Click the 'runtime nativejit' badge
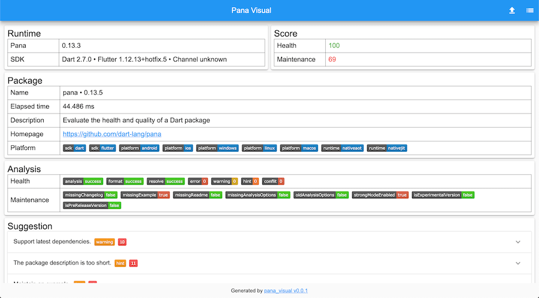The width and height of the screenshot is (539, 298). (x=387, y=148)
